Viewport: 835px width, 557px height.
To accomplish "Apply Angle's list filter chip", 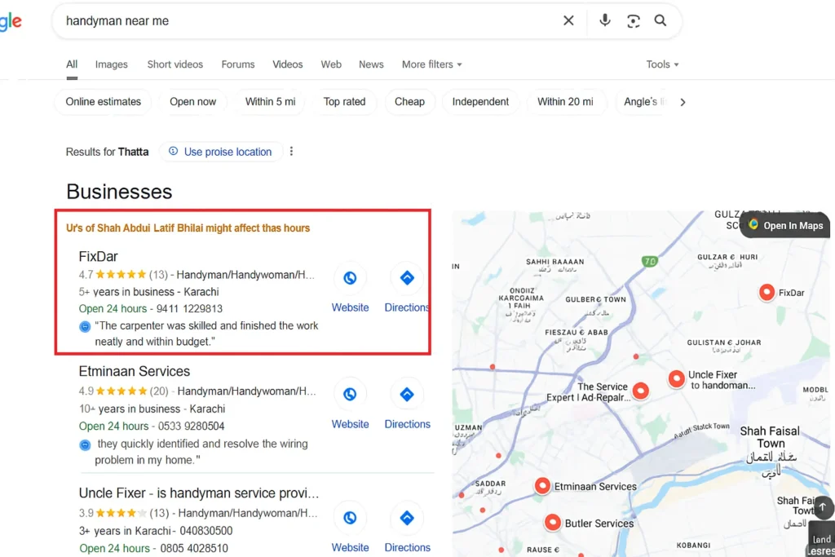I will [643, 102].
